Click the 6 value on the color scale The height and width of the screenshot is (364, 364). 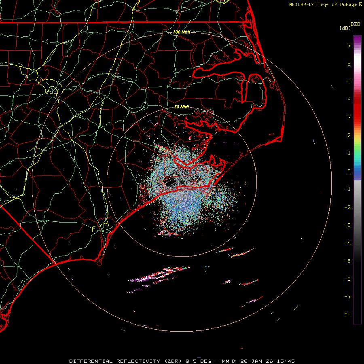point(349,63)
